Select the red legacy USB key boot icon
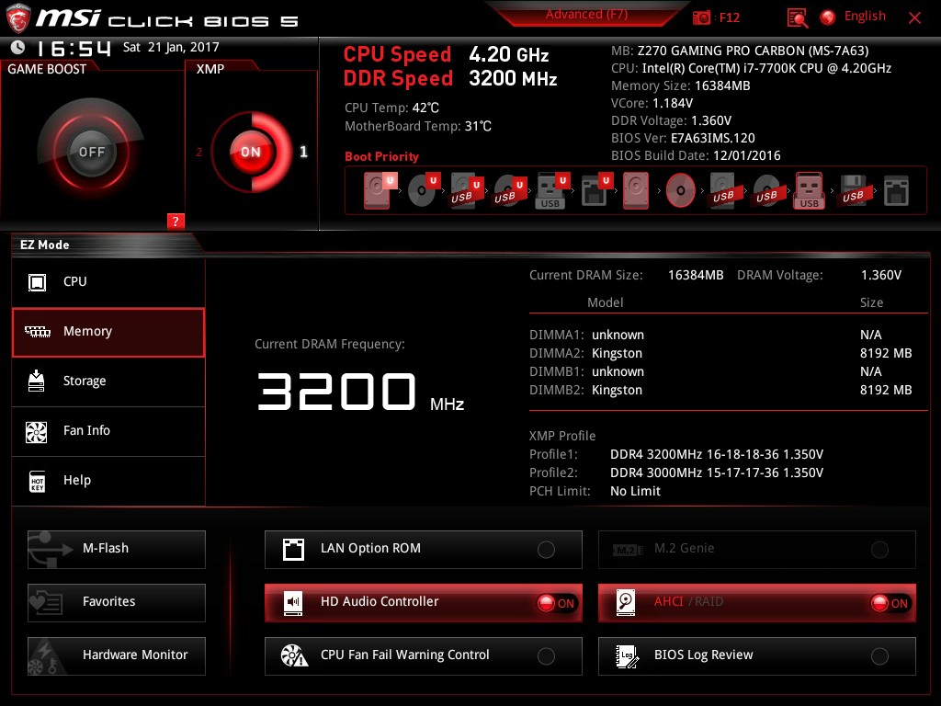 coord(810,190)
